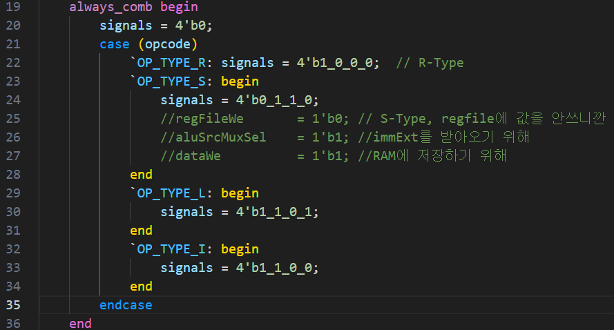Click line number 36 in gutter
Viewport: 614px width, 330px height.
point(13,324)
